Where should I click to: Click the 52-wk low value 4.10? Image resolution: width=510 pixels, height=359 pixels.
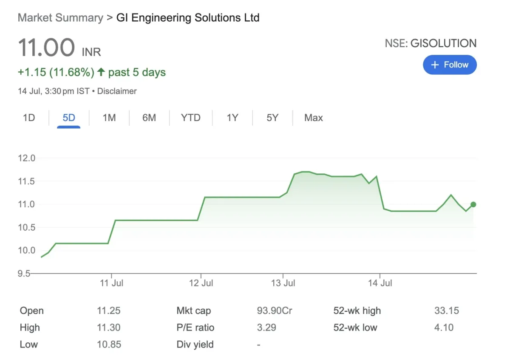click(444, 328)
